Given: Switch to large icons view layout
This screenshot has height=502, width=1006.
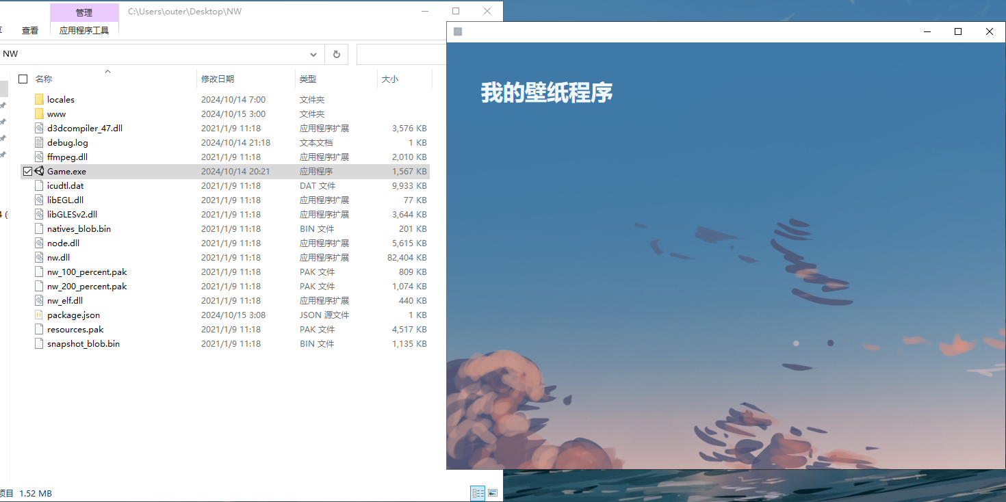Looking at the screenshot, I should tap(492, 493).
